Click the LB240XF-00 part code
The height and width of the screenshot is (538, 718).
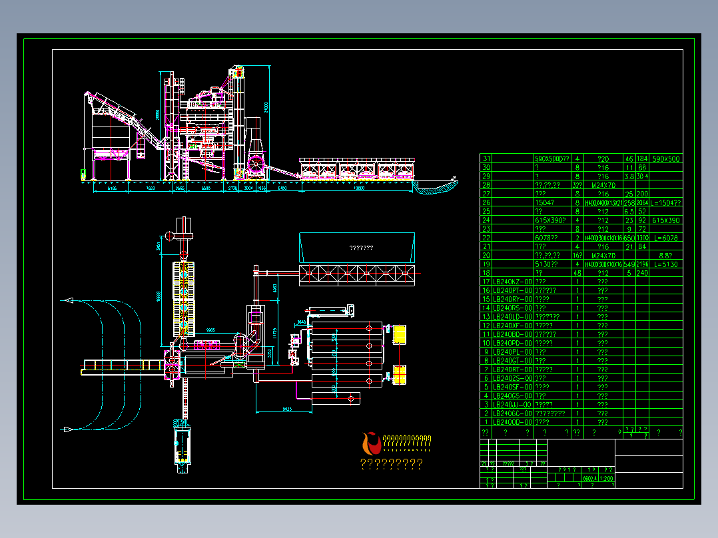[x=512, y=326]
